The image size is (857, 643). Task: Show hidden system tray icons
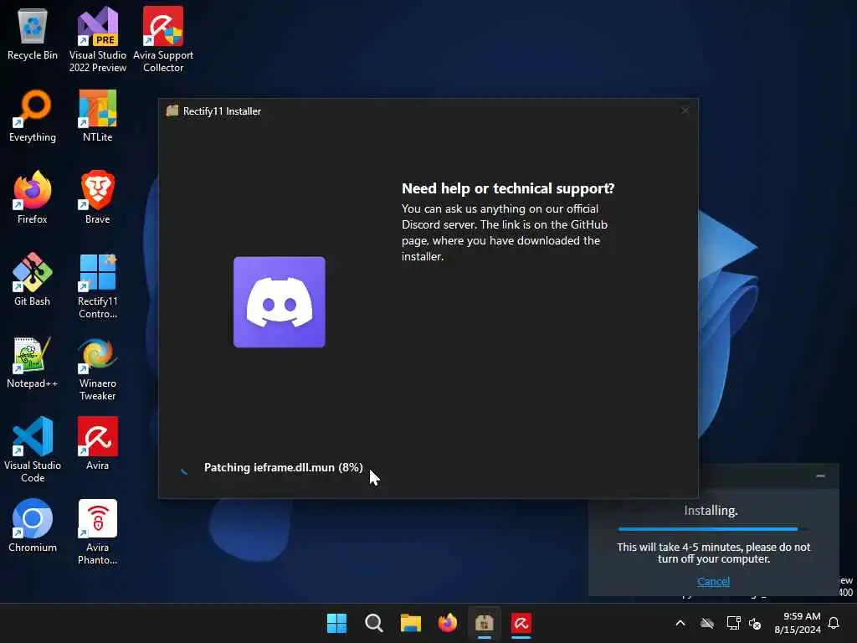point(680,623)
